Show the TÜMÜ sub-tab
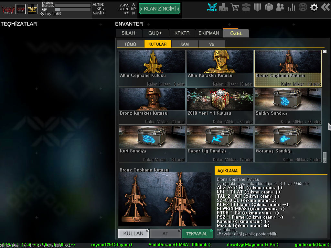 130,44
